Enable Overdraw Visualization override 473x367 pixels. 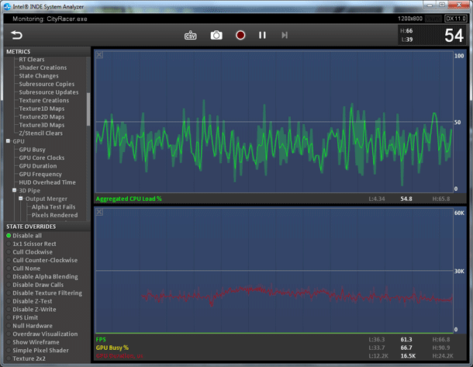[x=42, y=334]
